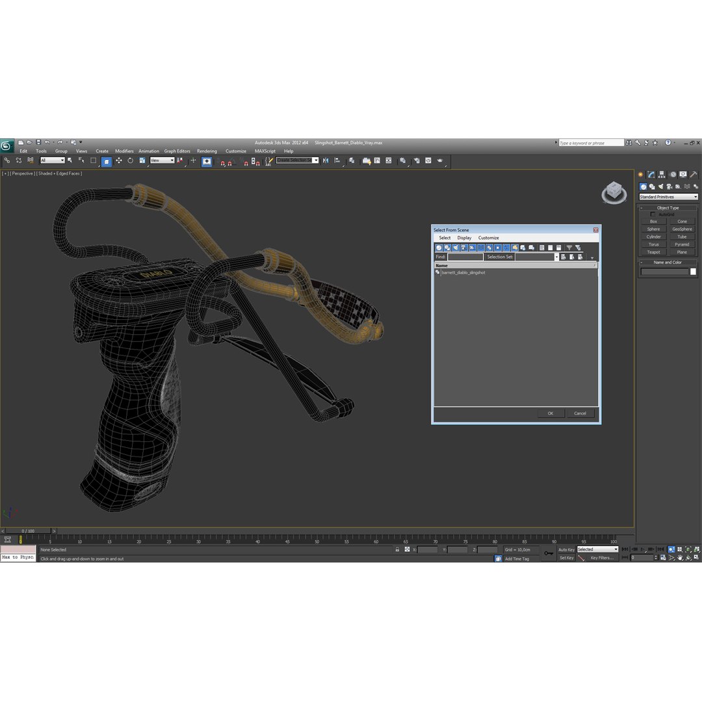
Task: Click Edit Named Selection Sets icon
Action: coord(268,161)
